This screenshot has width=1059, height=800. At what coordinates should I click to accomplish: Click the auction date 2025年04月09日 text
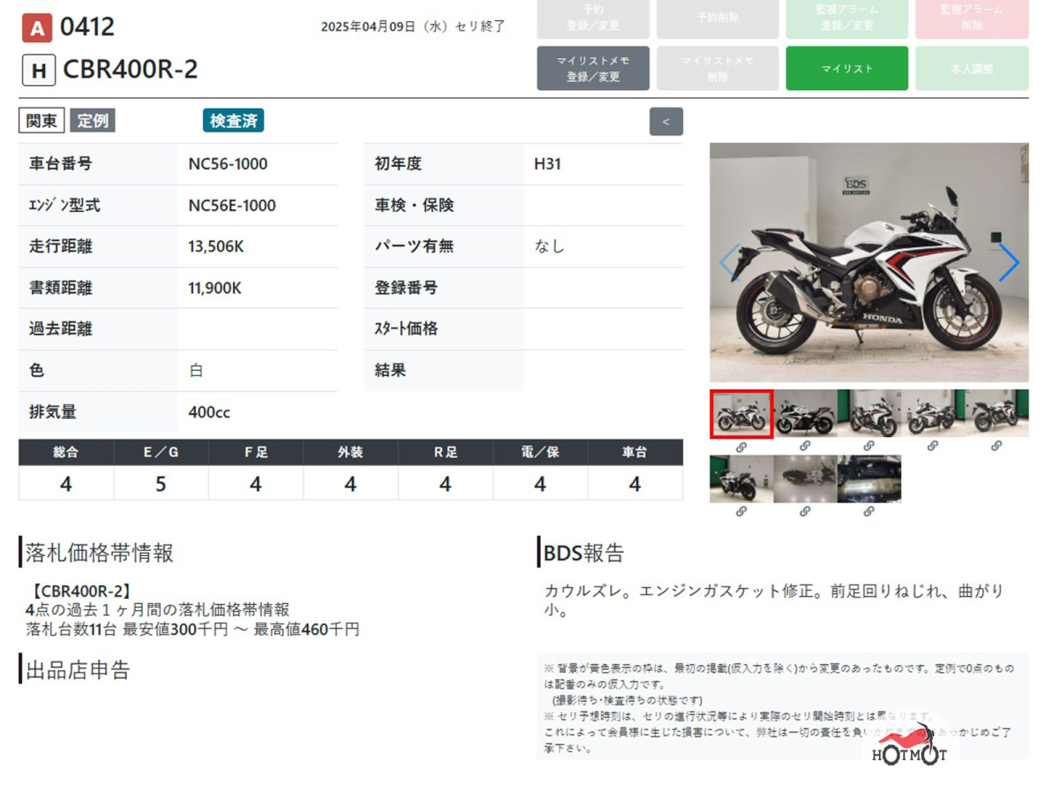pyautogui.click(x=413, y=26)
